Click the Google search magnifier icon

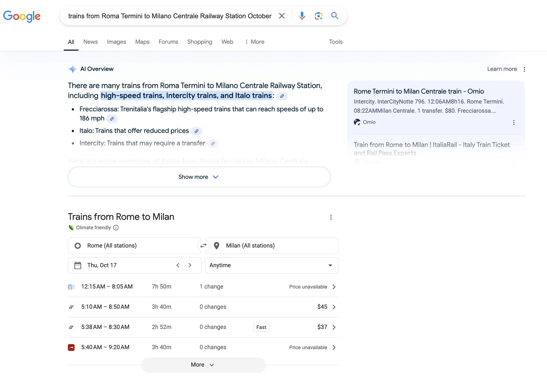[x=335, y=16]
